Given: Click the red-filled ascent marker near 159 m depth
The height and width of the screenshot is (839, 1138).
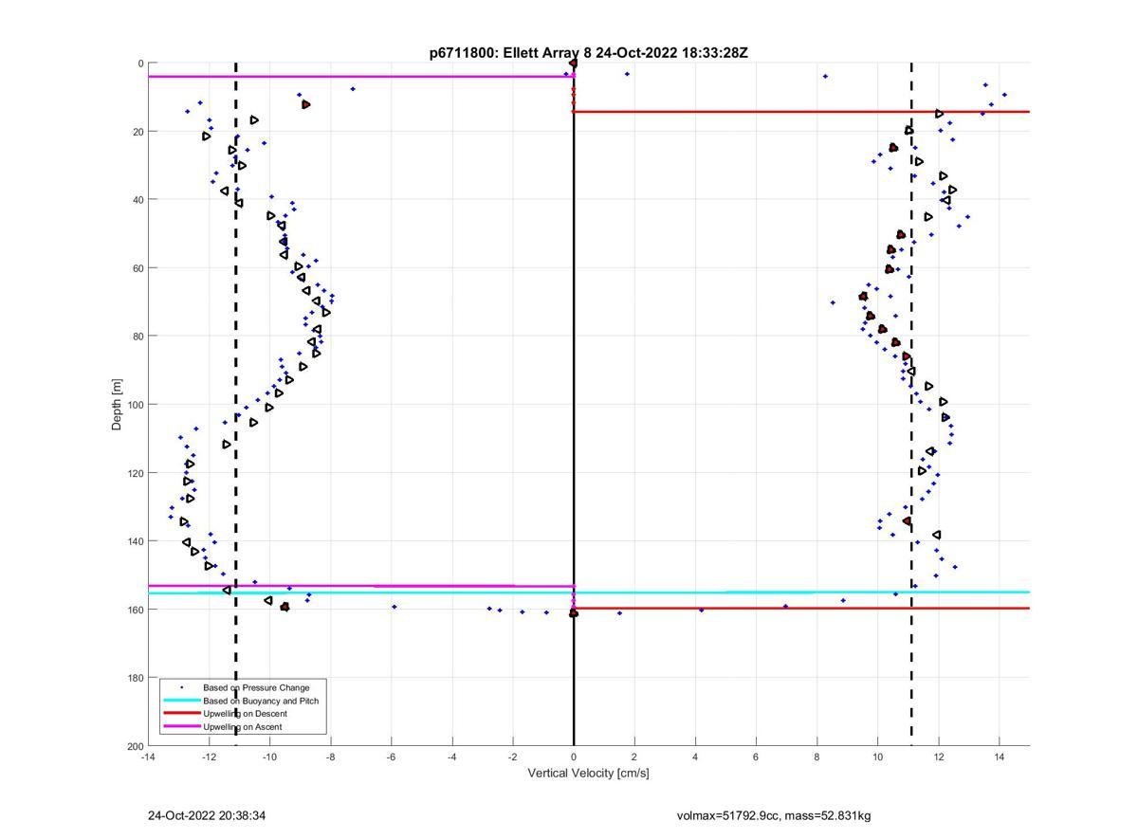Looking at the screenshot, I should (284, 607).
